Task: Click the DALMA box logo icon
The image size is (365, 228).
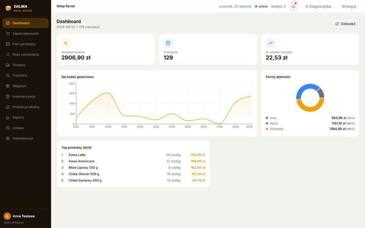Action: 8,8
